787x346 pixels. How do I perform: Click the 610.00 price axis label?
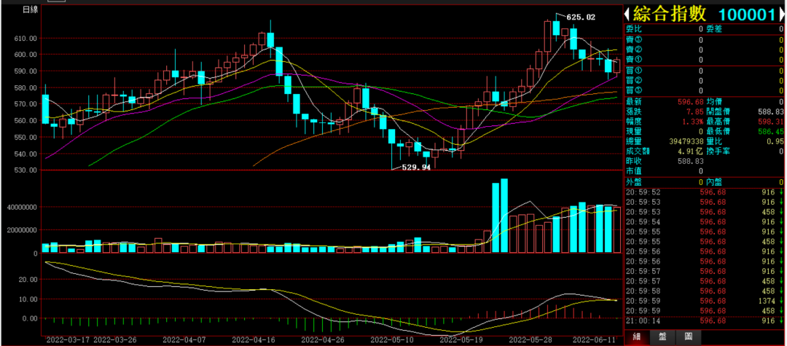[25, 38]
